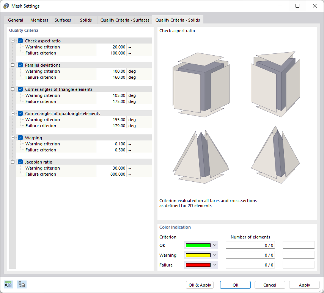Disable the Check aspect ratio criterion
This screenshot has height=293, width=324.
click(x=20, y=41)
